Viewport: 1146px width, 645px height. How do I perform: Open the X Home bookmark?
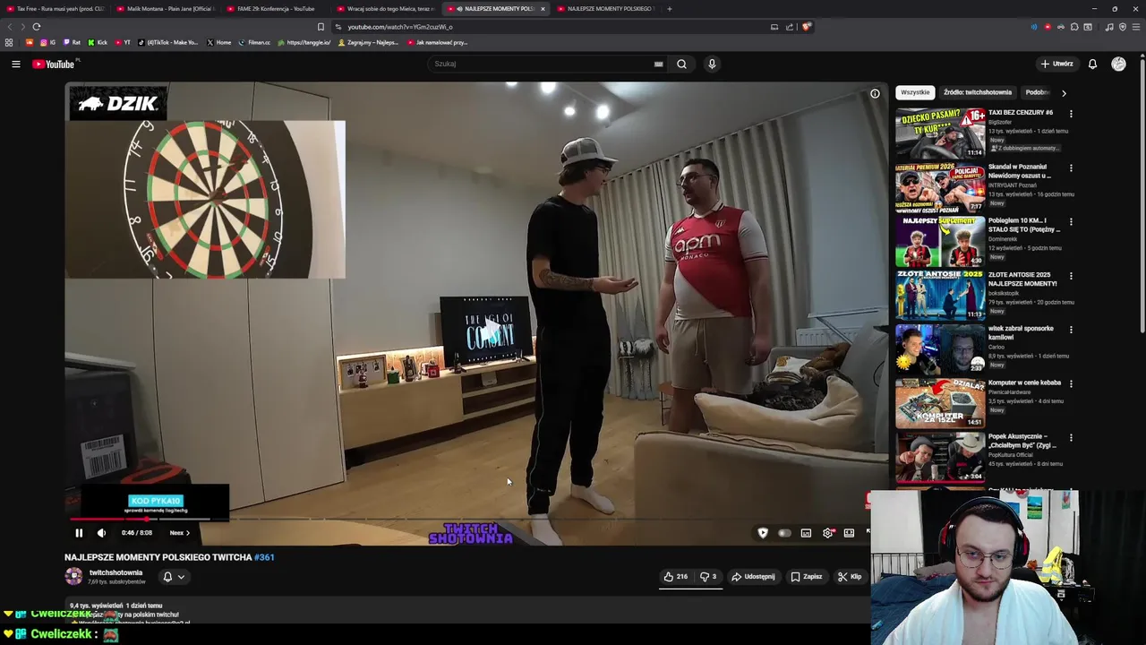[x=218, y=42]
